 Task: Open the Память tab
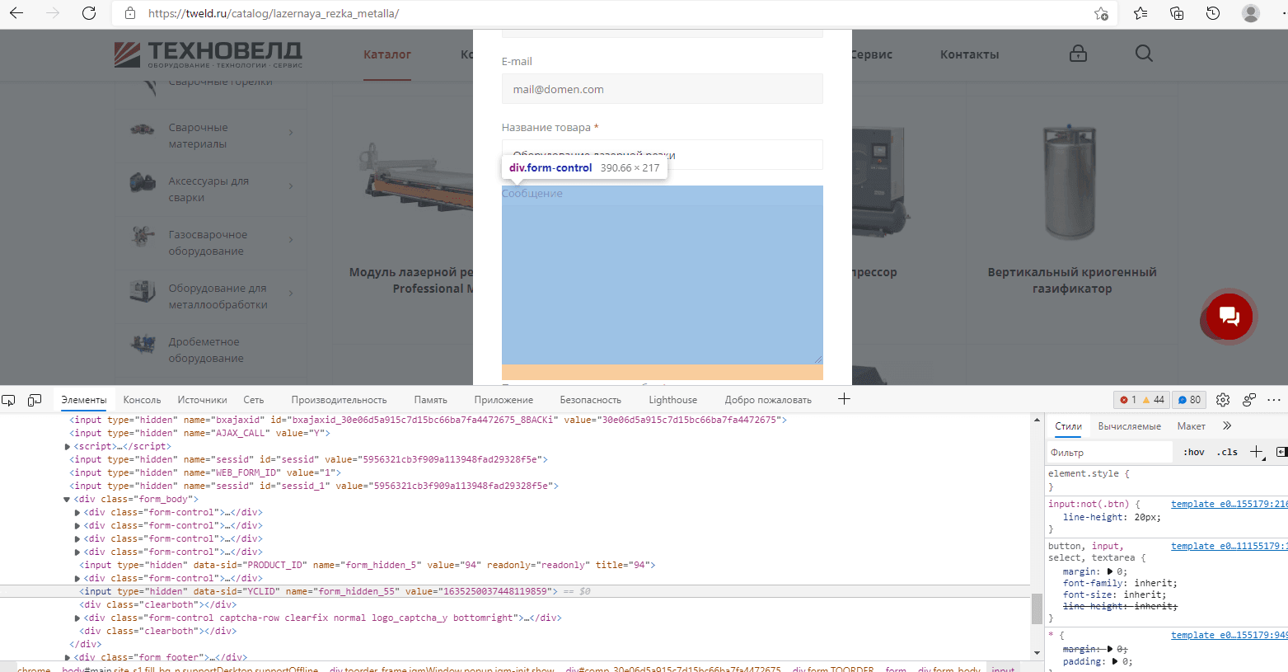(x=431, y=400)
